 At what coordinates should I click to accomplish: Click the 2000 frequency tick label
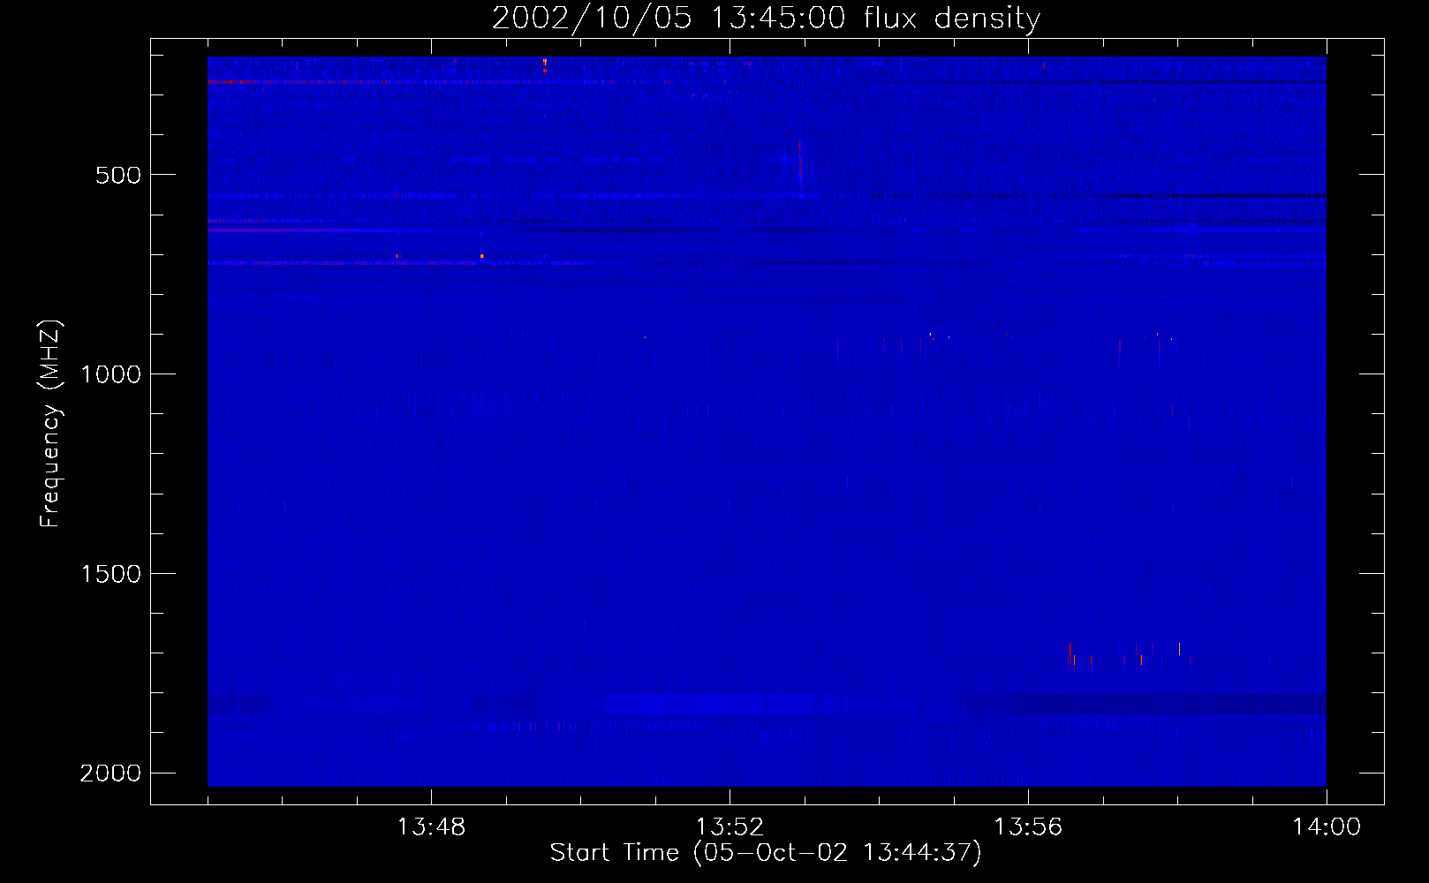pyautogui.click(x=110, y=774)
